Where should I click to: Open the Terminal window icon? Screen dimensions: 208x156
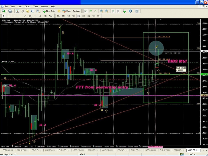[x=33, y=11]
